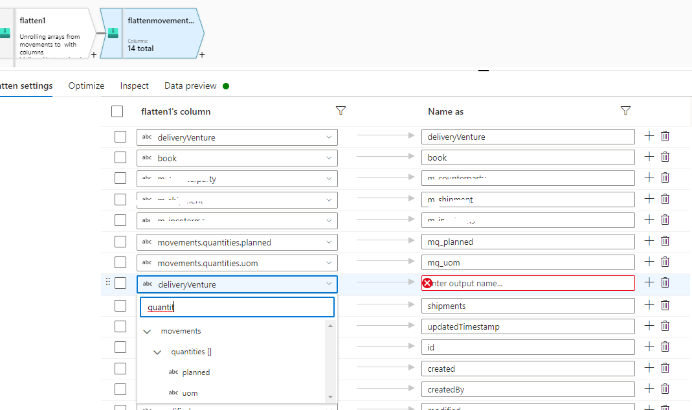
Task: Check the book row checkbox
Action: point(120,157)
